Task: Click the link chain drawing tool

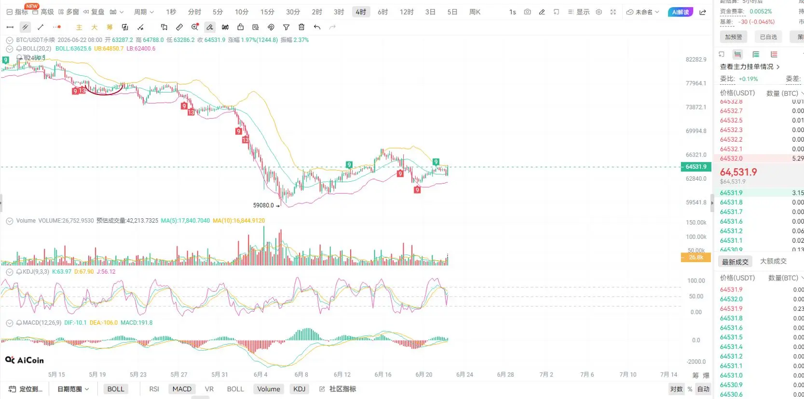Action: pyautogui.click(x=271, y=27)
